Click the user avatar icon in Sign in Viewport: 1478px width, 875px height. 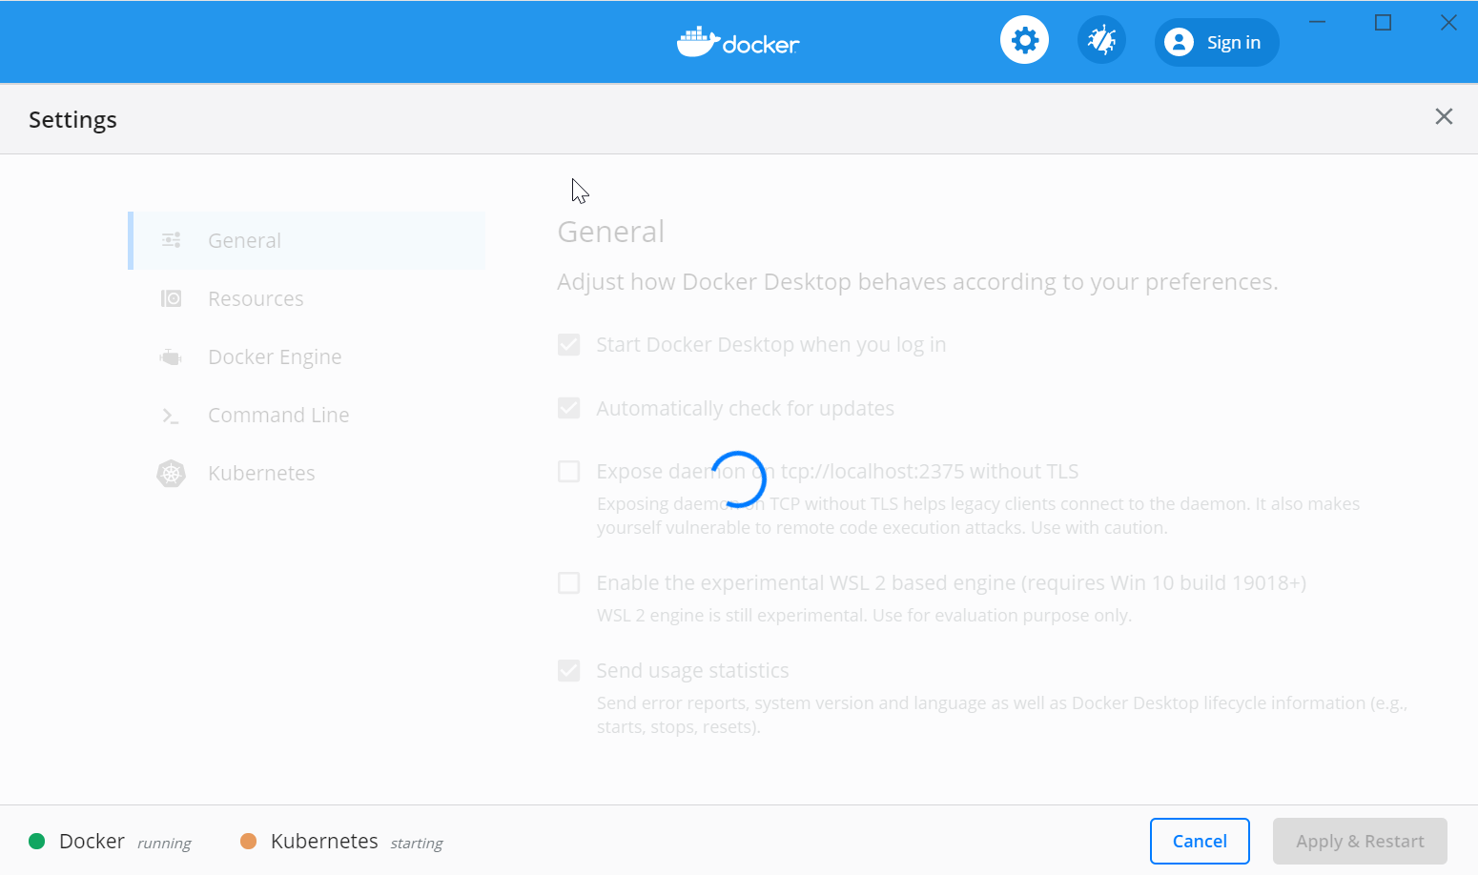click(1179, 42)
